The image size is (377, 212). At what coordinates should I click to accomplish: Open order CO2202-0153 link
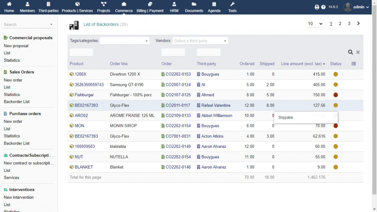pyautogui.click(x=178, y=74)
